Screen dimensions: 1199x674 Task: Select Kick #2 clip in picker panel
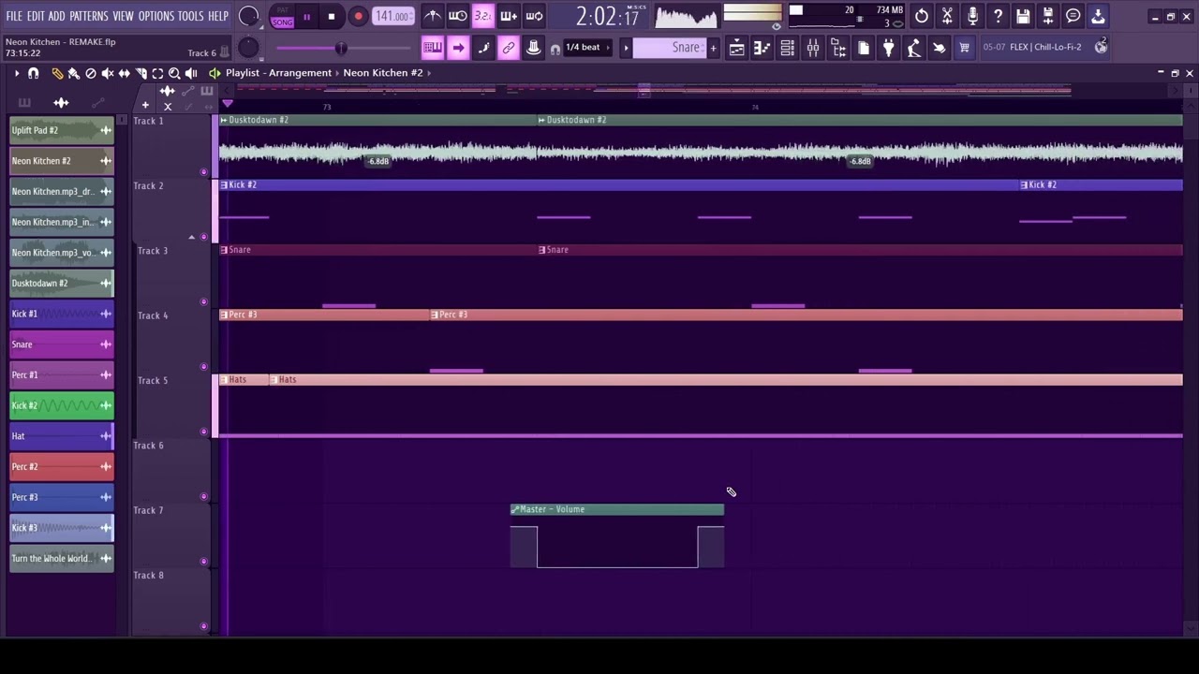coord(62,405)
